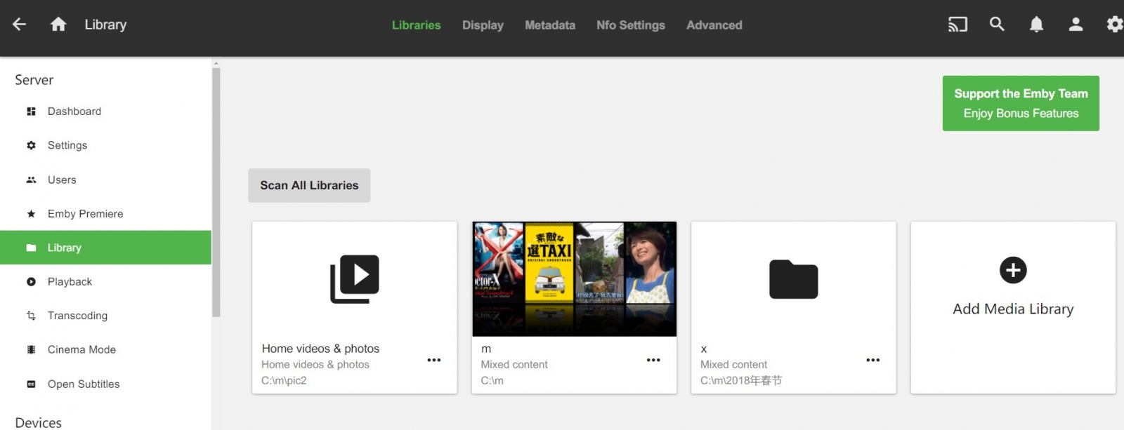Open three-dot menu for library x

[873, 360]
